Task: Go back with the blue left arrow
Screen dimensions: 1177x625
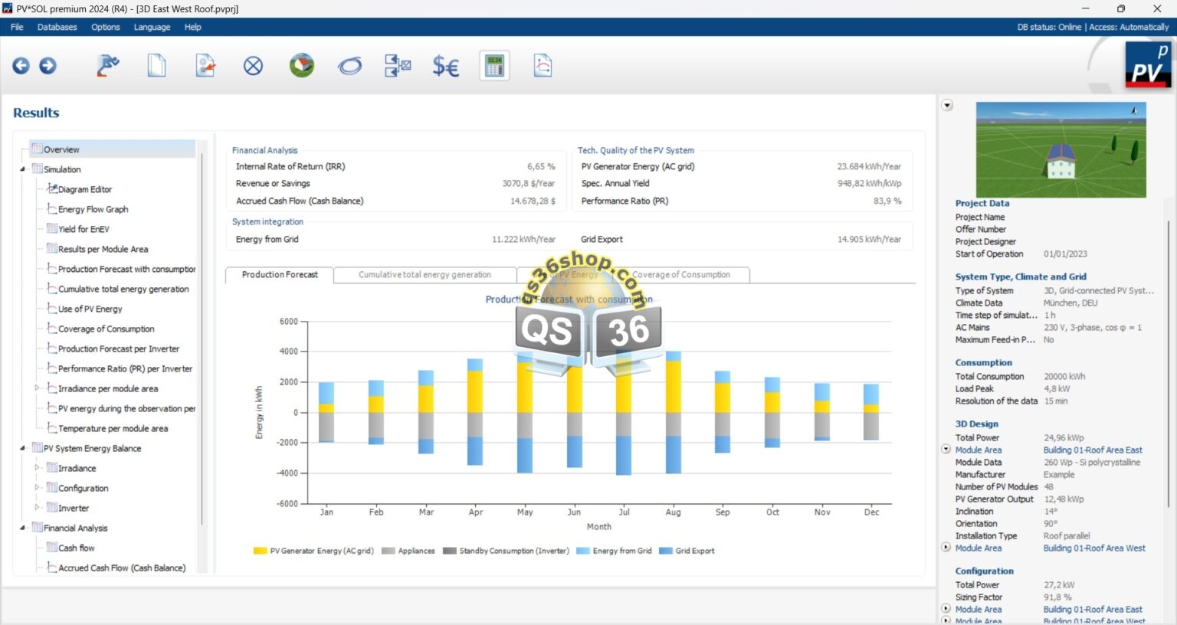Action: point(21,66)
